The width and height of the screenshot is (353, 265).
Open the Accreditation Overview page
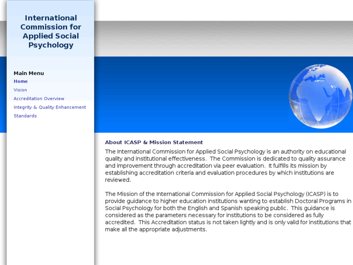(39, 99)
